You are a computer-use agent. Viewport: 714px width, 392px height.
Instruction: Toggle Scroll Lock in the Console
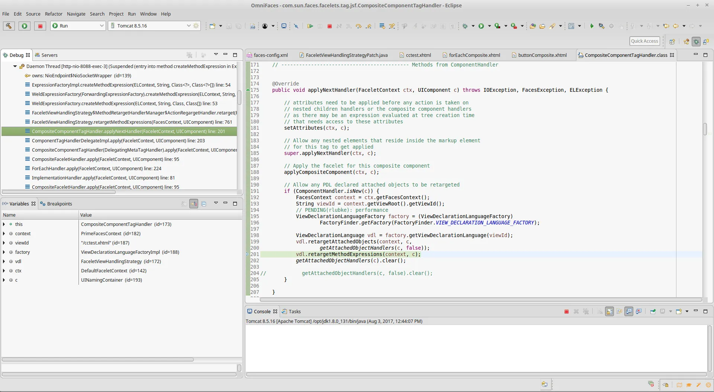pyautogui.click(x=610, y=311)
